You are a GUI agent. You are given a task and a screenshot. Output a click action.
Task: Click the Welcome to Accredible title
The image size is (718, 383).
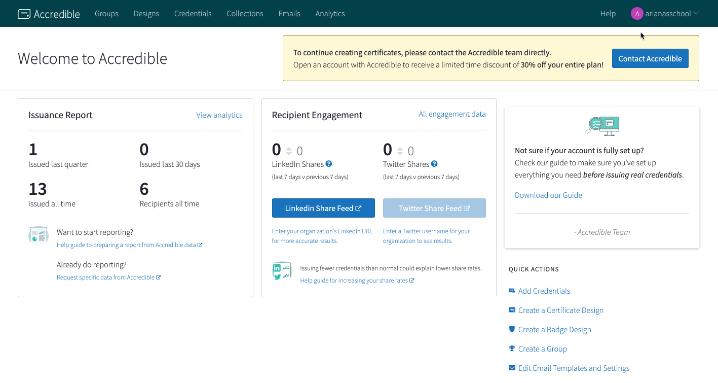click(x=93, y=58)
